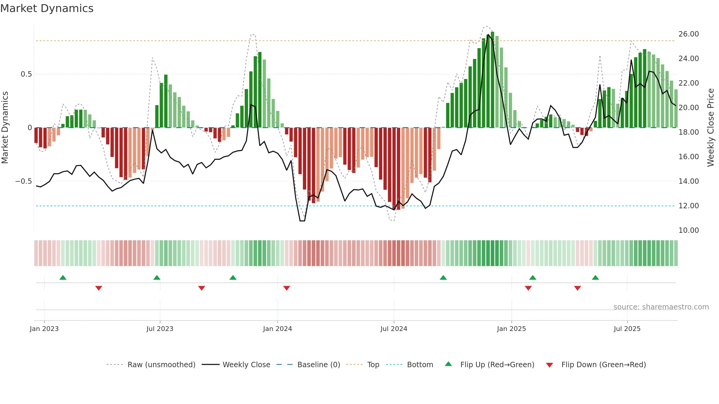
Task: Click the Jul 2023 x-axis label
Action: pyautogui.click(x=160, y=329)
